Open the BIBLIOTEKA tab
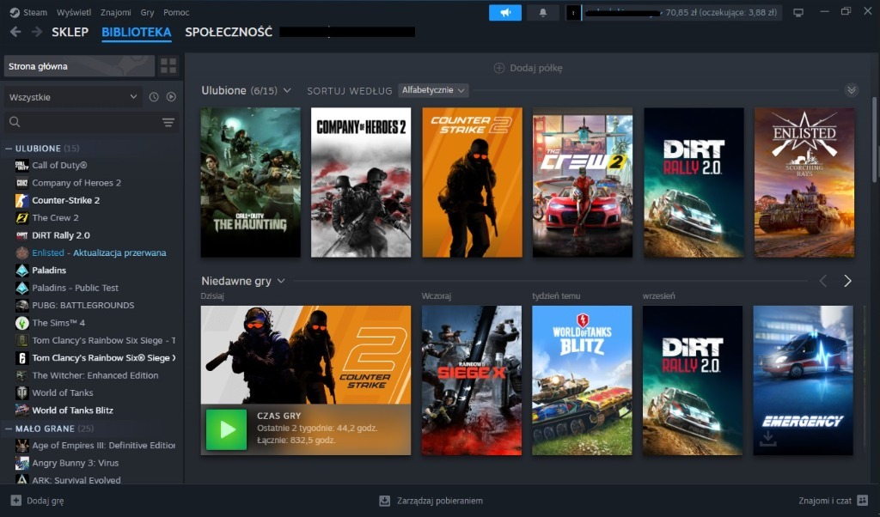880x517 pixels. point(137,32)
